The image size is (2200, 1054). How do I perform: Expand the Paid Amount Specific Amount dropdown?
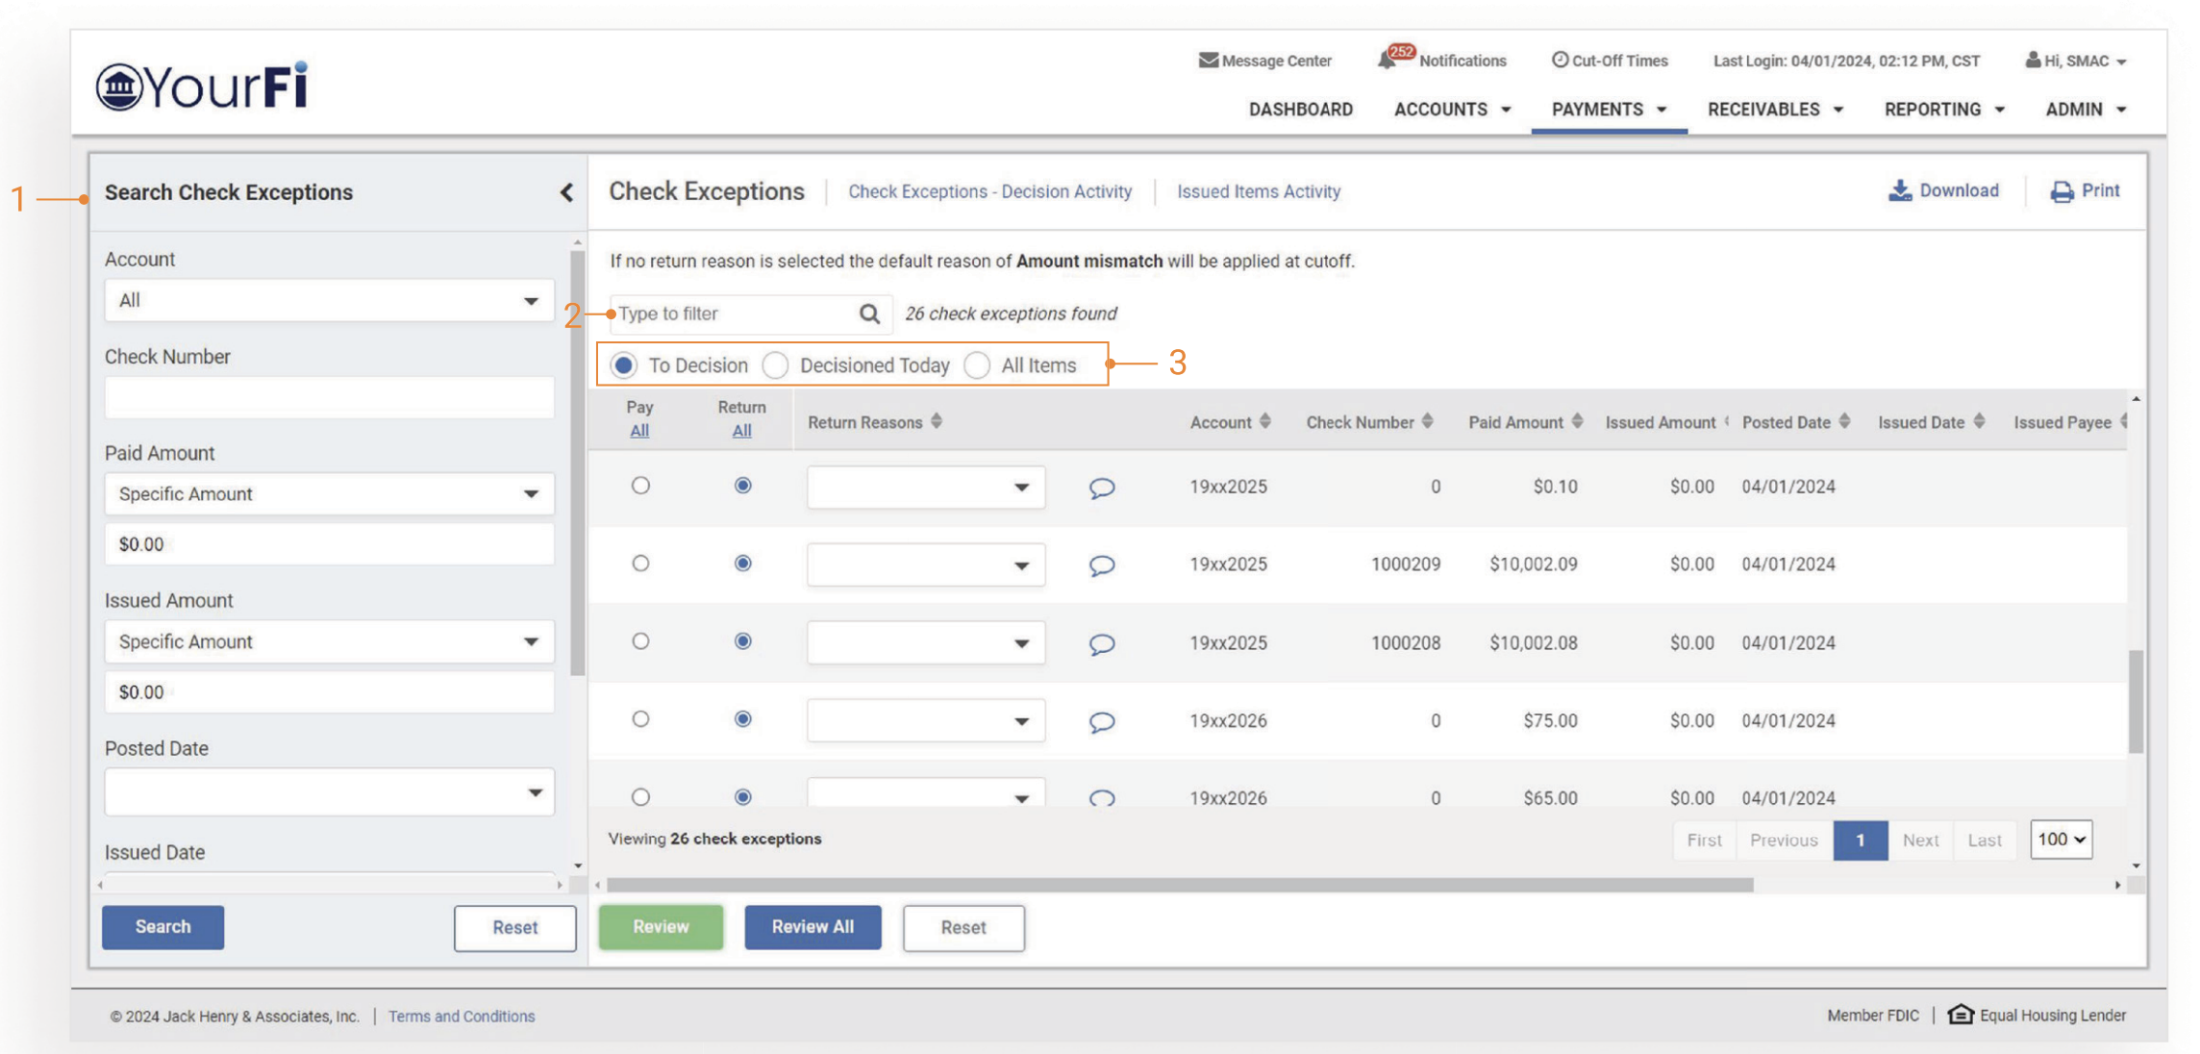pyautogui.click(x=329, y=493)
